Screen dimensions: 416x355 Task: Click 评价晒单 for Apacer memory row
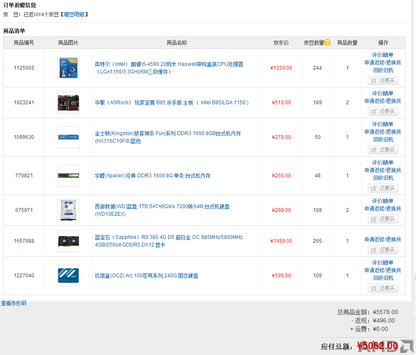click(383, 163)
